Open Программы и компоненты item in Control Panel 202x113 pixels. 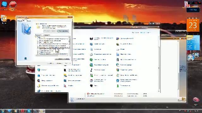(x=126, y=60)
